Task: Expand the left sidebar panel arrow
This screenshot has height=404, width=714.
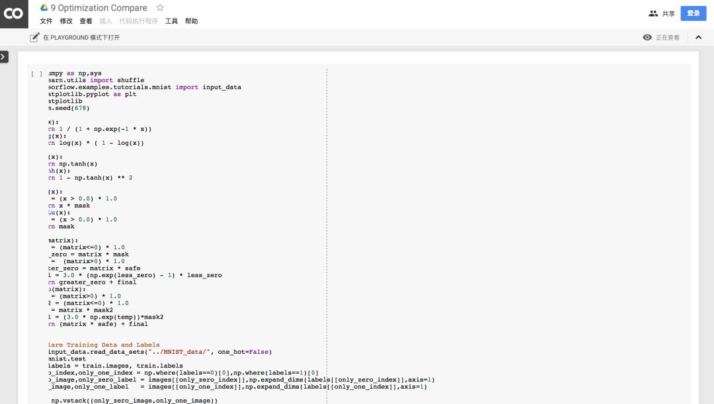Action: click(4, 57)
